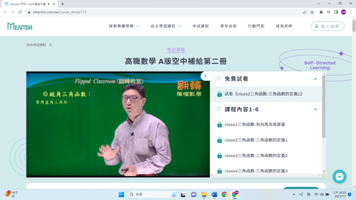The width and height of the screenshot is (356, 200).
Task: Open 成為老師 in navigation
Action: pos(284,26)
